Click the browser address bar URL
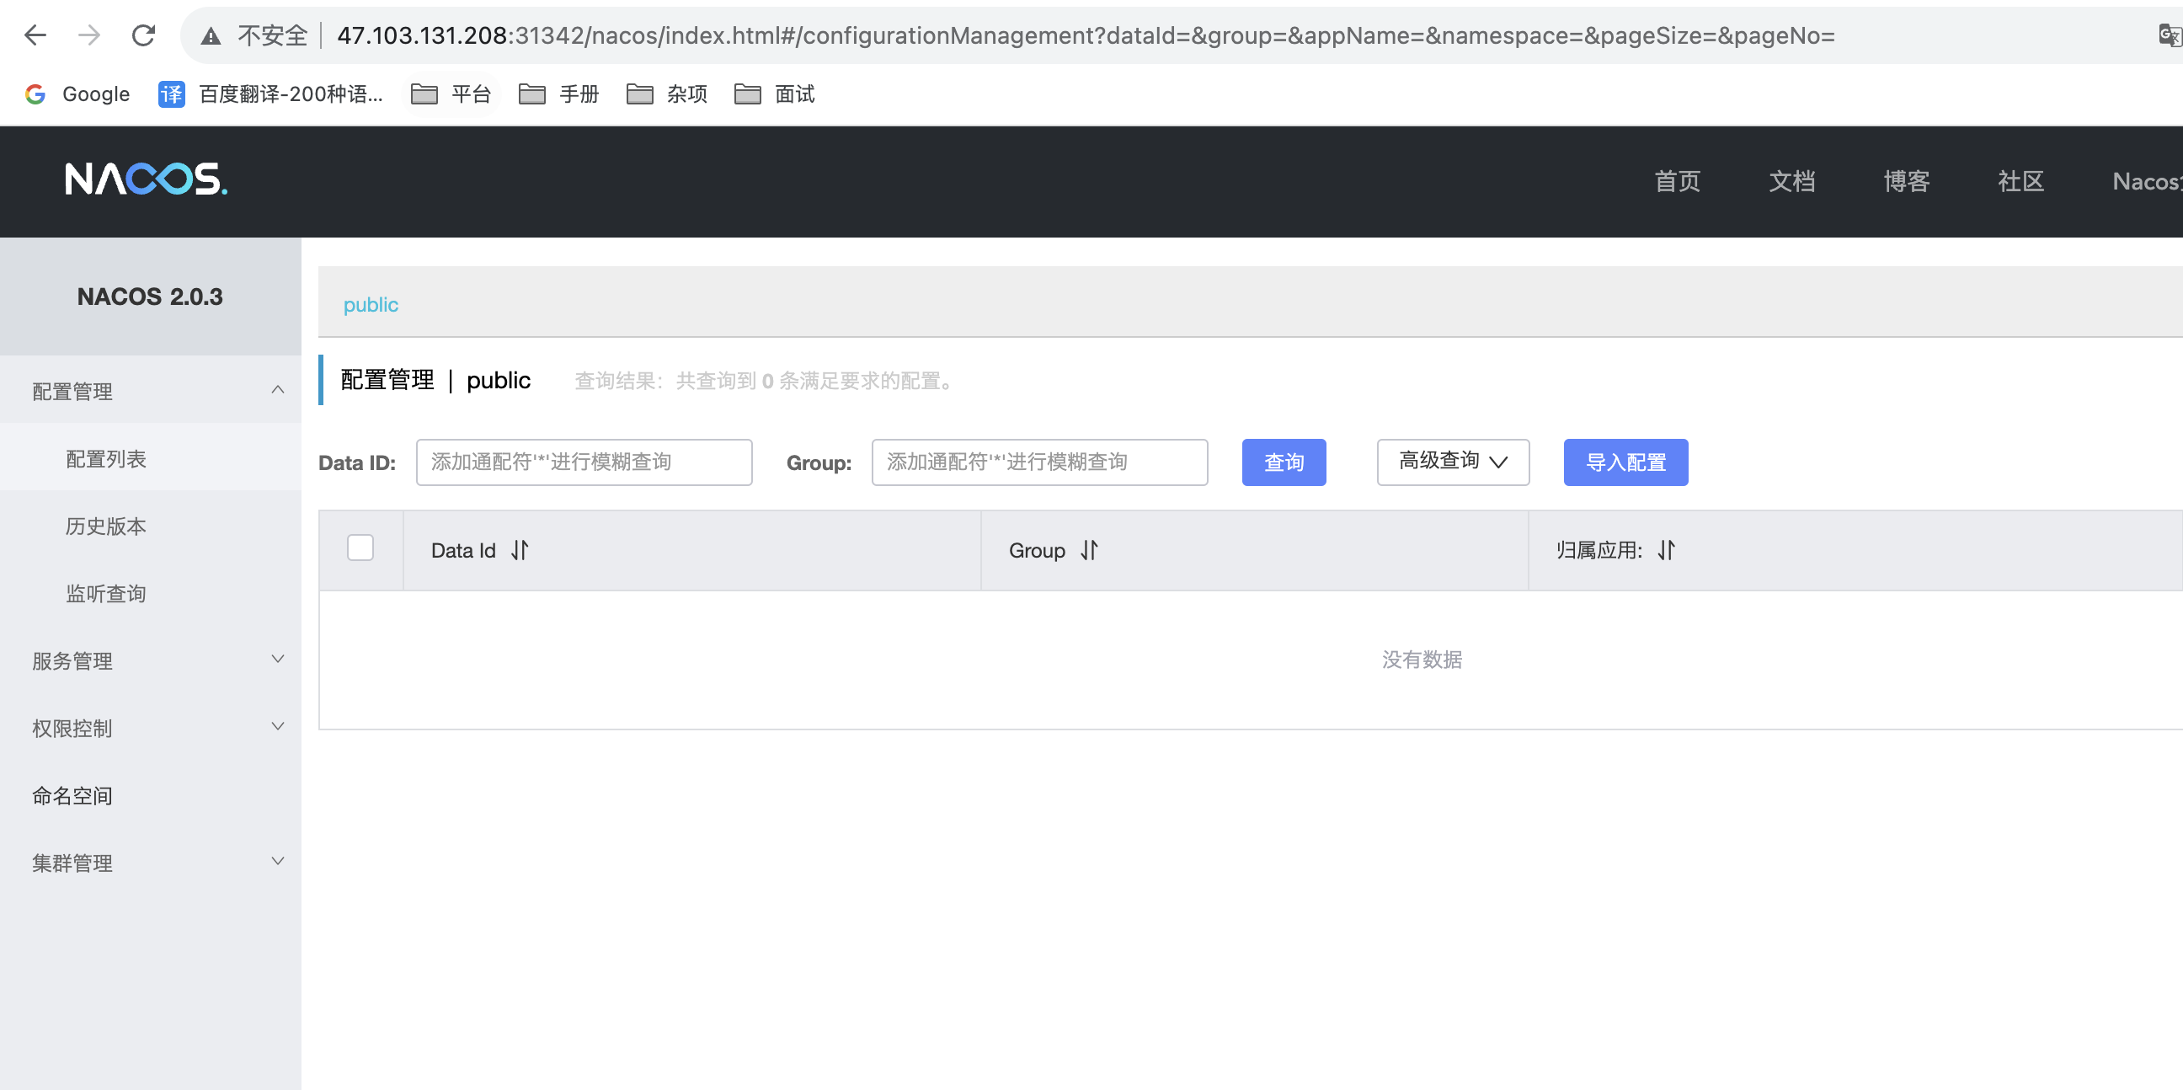Image resolution: width=2183 pixels, height=1090 pixels. pyautogui.click(x=1086, y=35)
